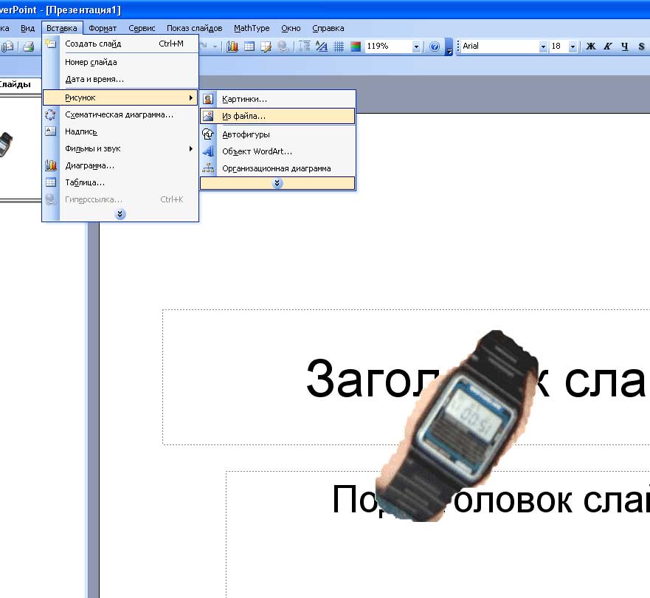Click the Надпись text box icon

pyautogui.click(x=50, y=131)
